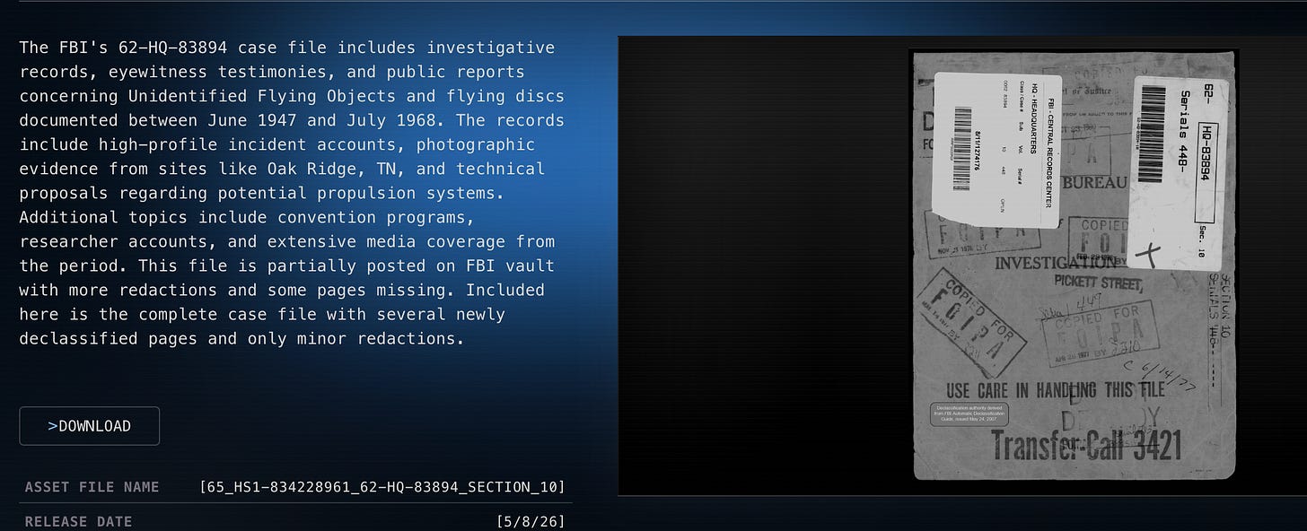The image size is (1307, 531).
Task: Select the release date value 5/8/26
Action: [x=531, y=521]
